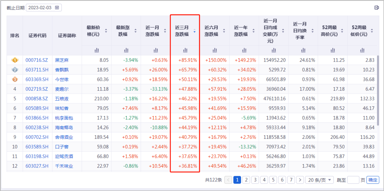Open stock code 002719.SZ
The height and width of the screenshot is (191, 384).
[x=37, y=89]
